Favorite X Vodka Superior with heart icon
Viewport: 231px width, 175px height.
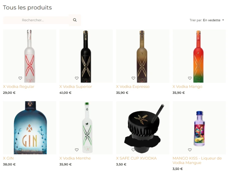(77, 78)
